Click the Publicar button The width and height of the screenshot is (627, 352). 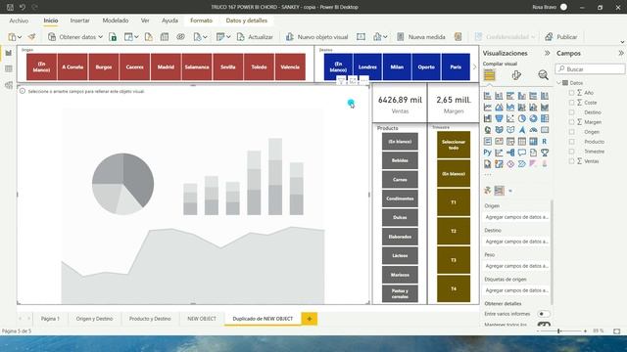pos(561,37)
